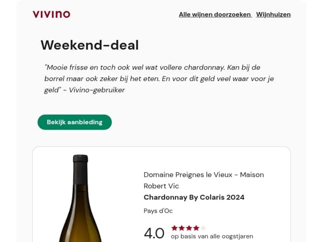Screen dimensions: 323x242
Task: Click the quote line starting Mooie frisse
Action: (x=152, y=68)
